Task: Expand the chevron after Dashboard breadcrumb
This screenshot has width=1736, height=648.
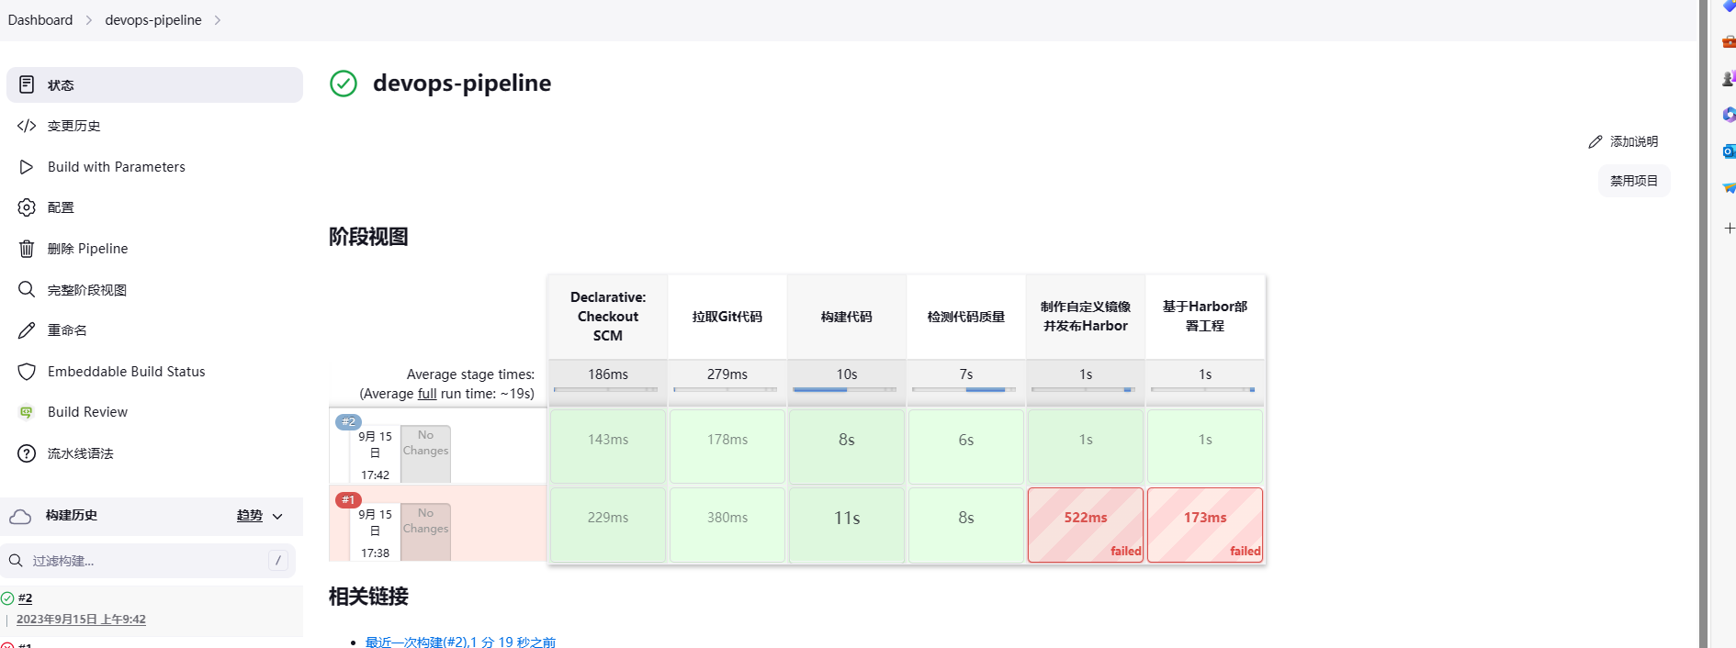Action: coord(89,20)
